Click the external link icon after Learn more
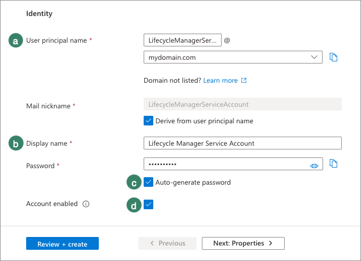361x261 pixels. 244,81
